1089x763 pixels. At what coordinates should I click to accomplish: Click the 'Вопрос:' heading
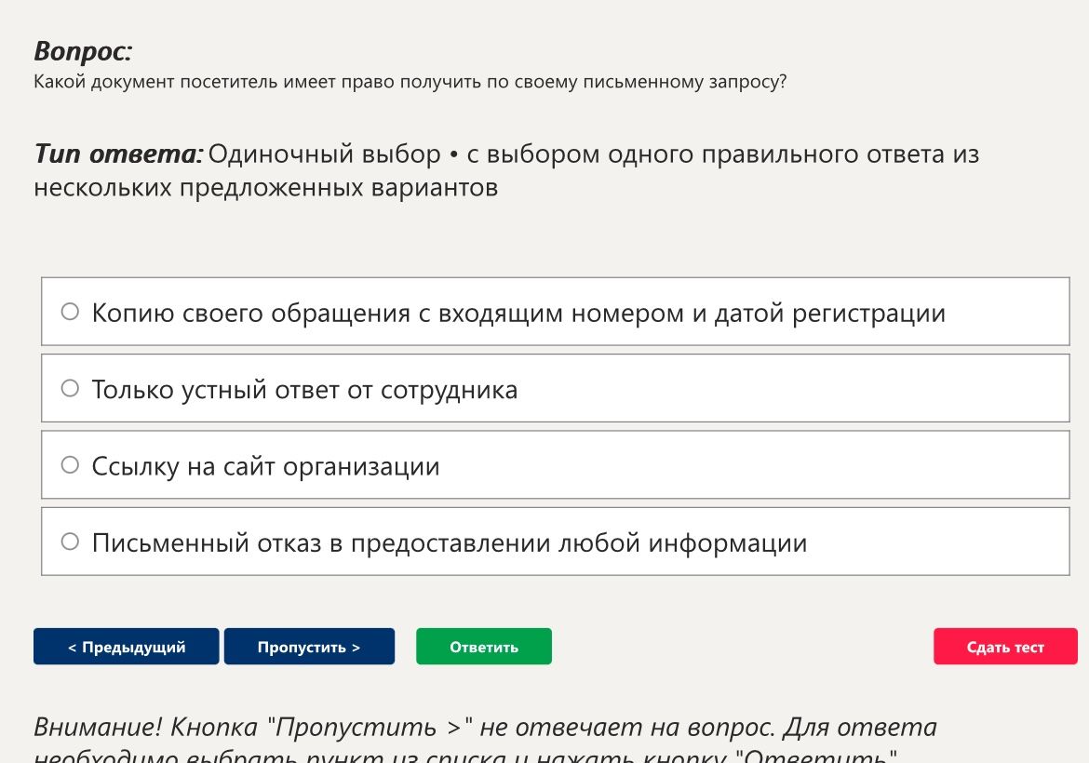[83, 51]
